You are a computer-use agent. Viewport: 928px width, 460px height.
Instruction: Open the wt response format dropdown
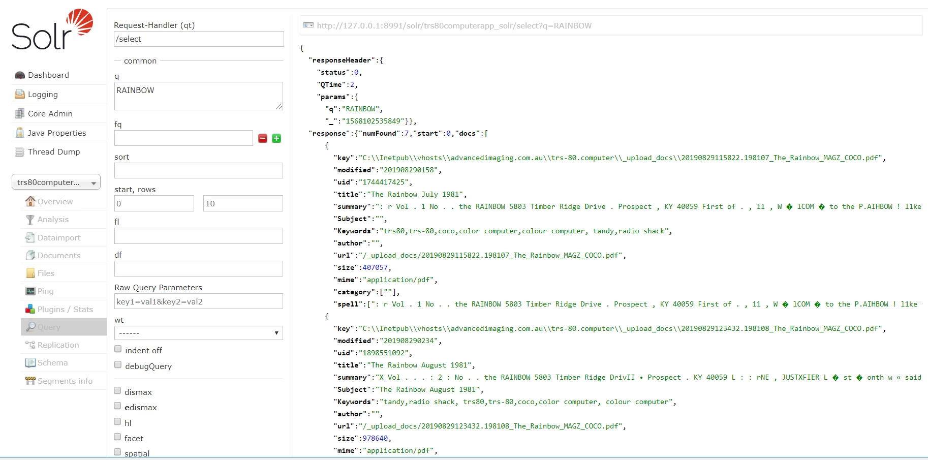pos(199,333)
